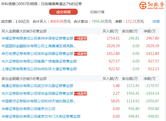The image size is (166, 121).
Task: Switch to the 切换行情 tab
Action: click(97, 12)
